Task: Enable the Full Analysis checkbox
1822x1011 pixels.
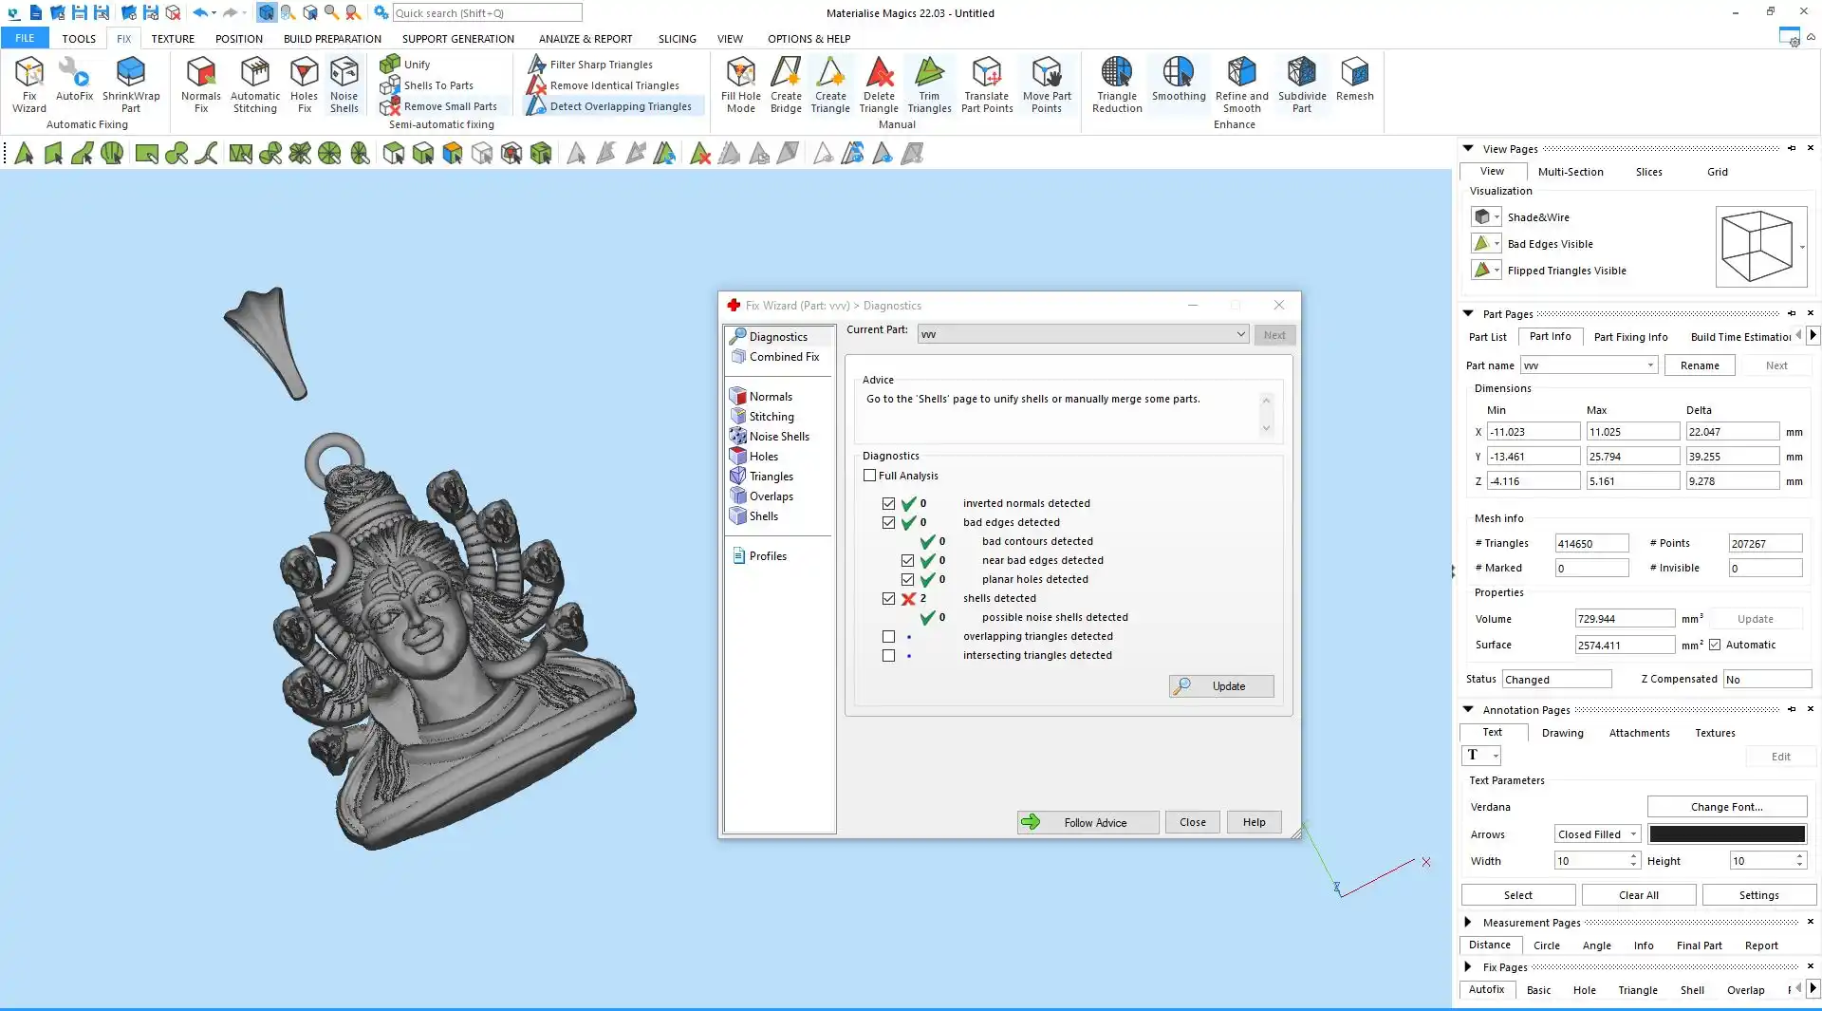Action: pyautogui.click(x=869, y=476)
